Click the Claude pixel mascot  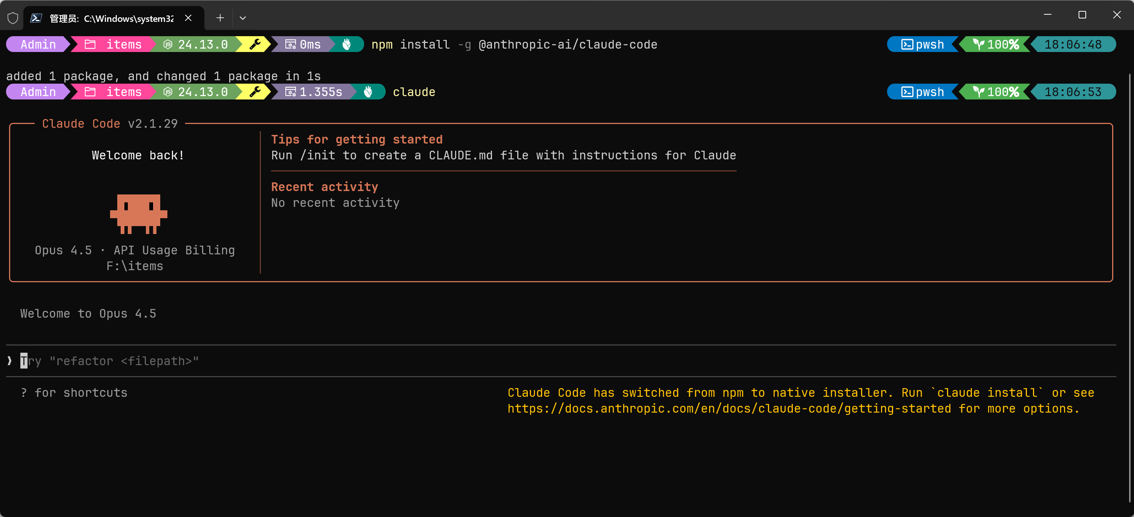coord(138,214)
